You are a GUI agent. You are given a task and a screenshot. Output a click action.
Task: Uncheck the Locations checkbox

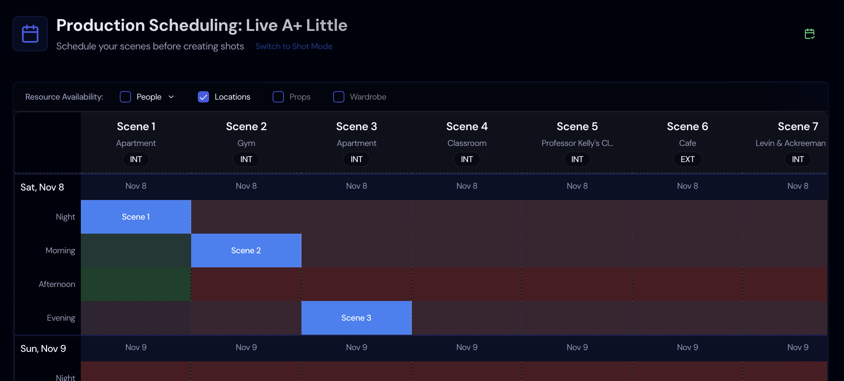pyautogui.click(x=203, y=96)
